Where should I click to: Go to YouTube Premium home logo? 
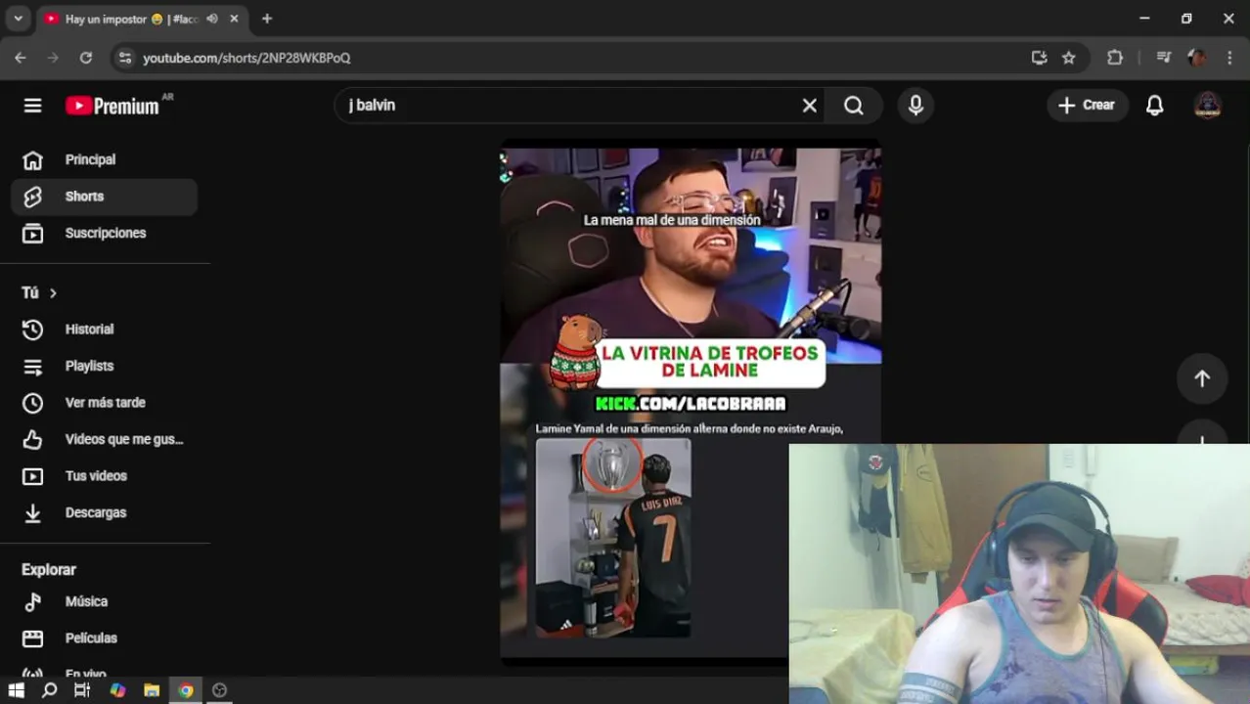pyautogui.click(x=112, y=106)
